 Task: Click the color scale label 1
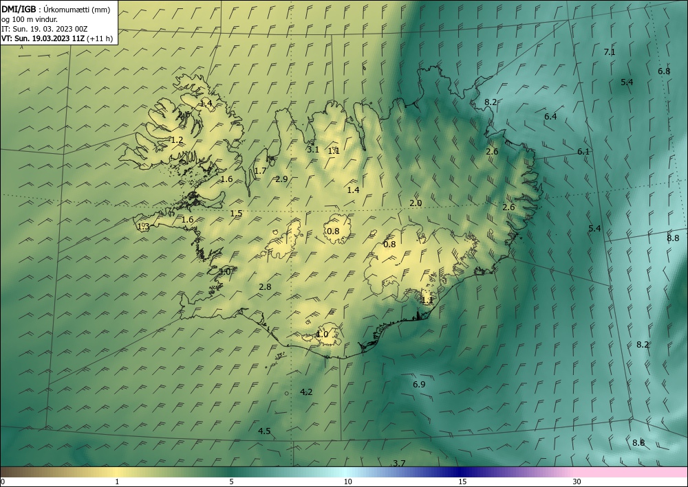(x=117, y=482)
